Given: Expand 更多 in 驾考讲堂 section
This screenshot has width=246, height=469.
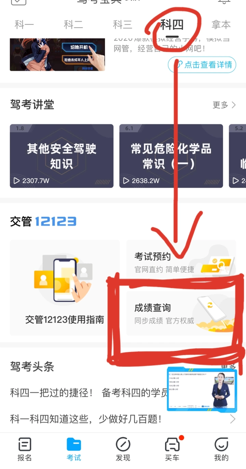Looking at the screenshot, I should (224, 105).
